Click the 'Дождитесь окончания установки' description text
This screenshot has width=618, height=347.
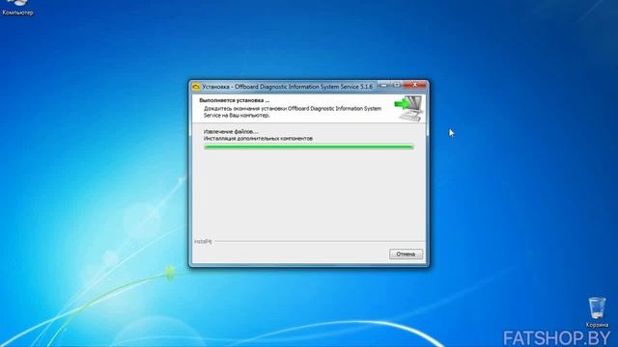point(293,112)
